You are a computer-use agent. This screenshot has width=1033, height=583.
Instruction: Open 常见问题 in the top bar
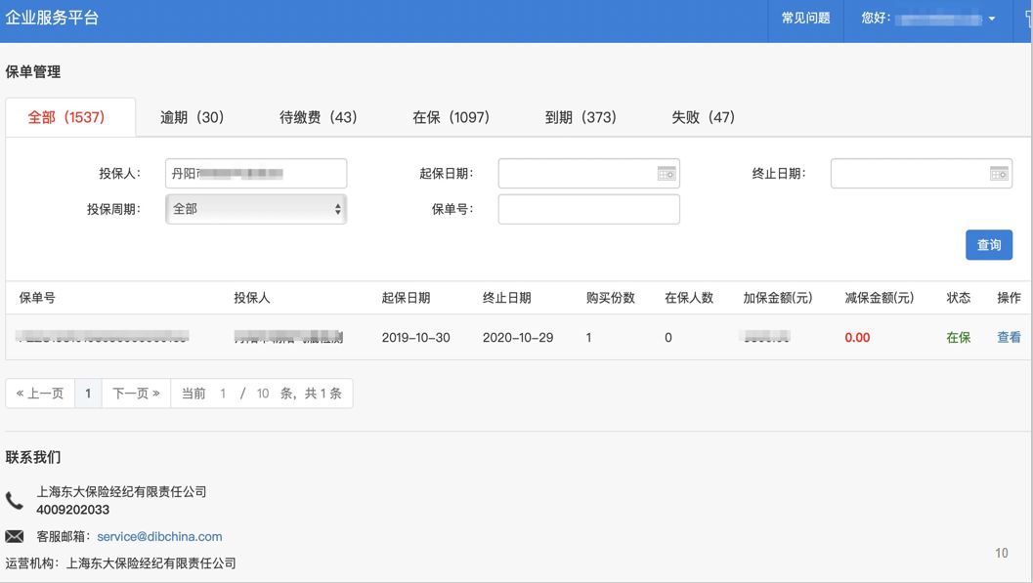click(805, 19)
